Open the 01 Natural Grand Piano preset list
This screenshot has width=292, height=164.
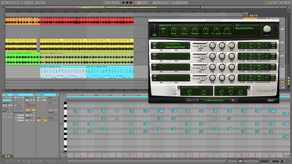click(214, 100)
